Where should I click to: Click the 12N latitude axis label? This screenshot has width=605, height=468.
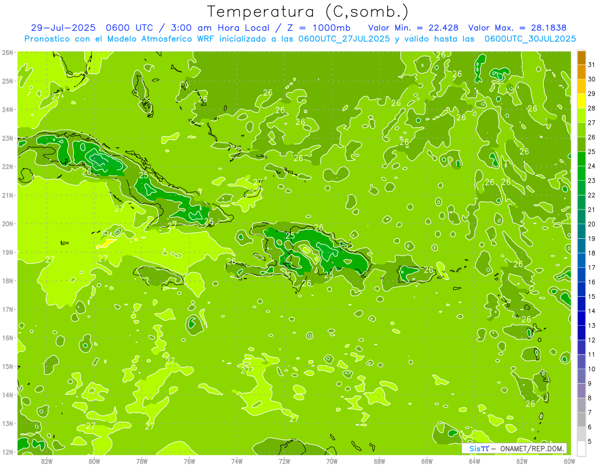tap(7, 452)
